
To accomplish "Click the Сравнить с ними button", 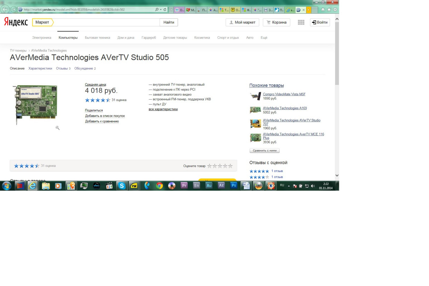I will (x=264, y=151).
